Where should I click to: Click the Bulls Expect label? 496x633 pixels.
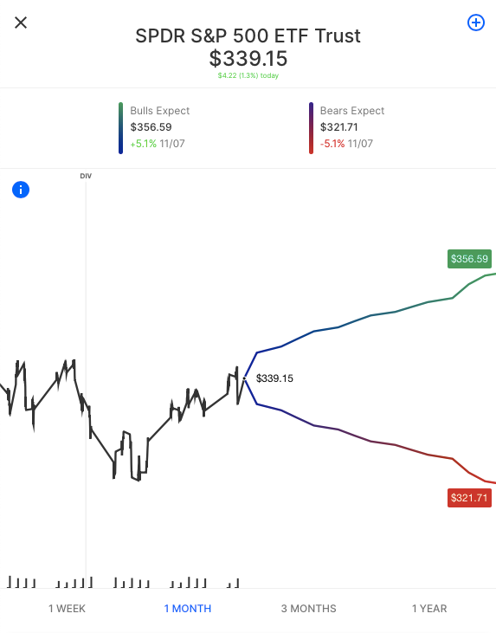(160, 111)
